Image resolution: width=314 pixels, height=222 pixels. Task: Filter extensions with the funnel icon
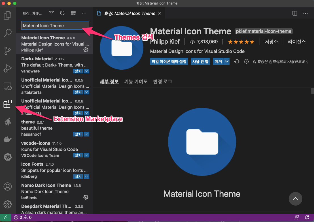click(52, 13)
